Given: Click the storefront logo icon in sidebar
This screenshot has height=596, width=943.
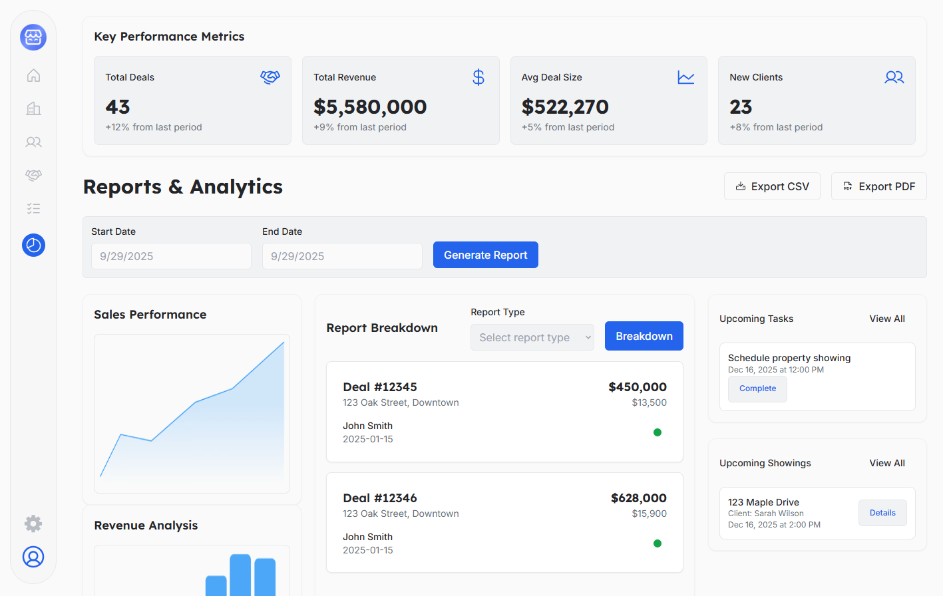Looking at the screenshot, I should (x=33, y=37).
